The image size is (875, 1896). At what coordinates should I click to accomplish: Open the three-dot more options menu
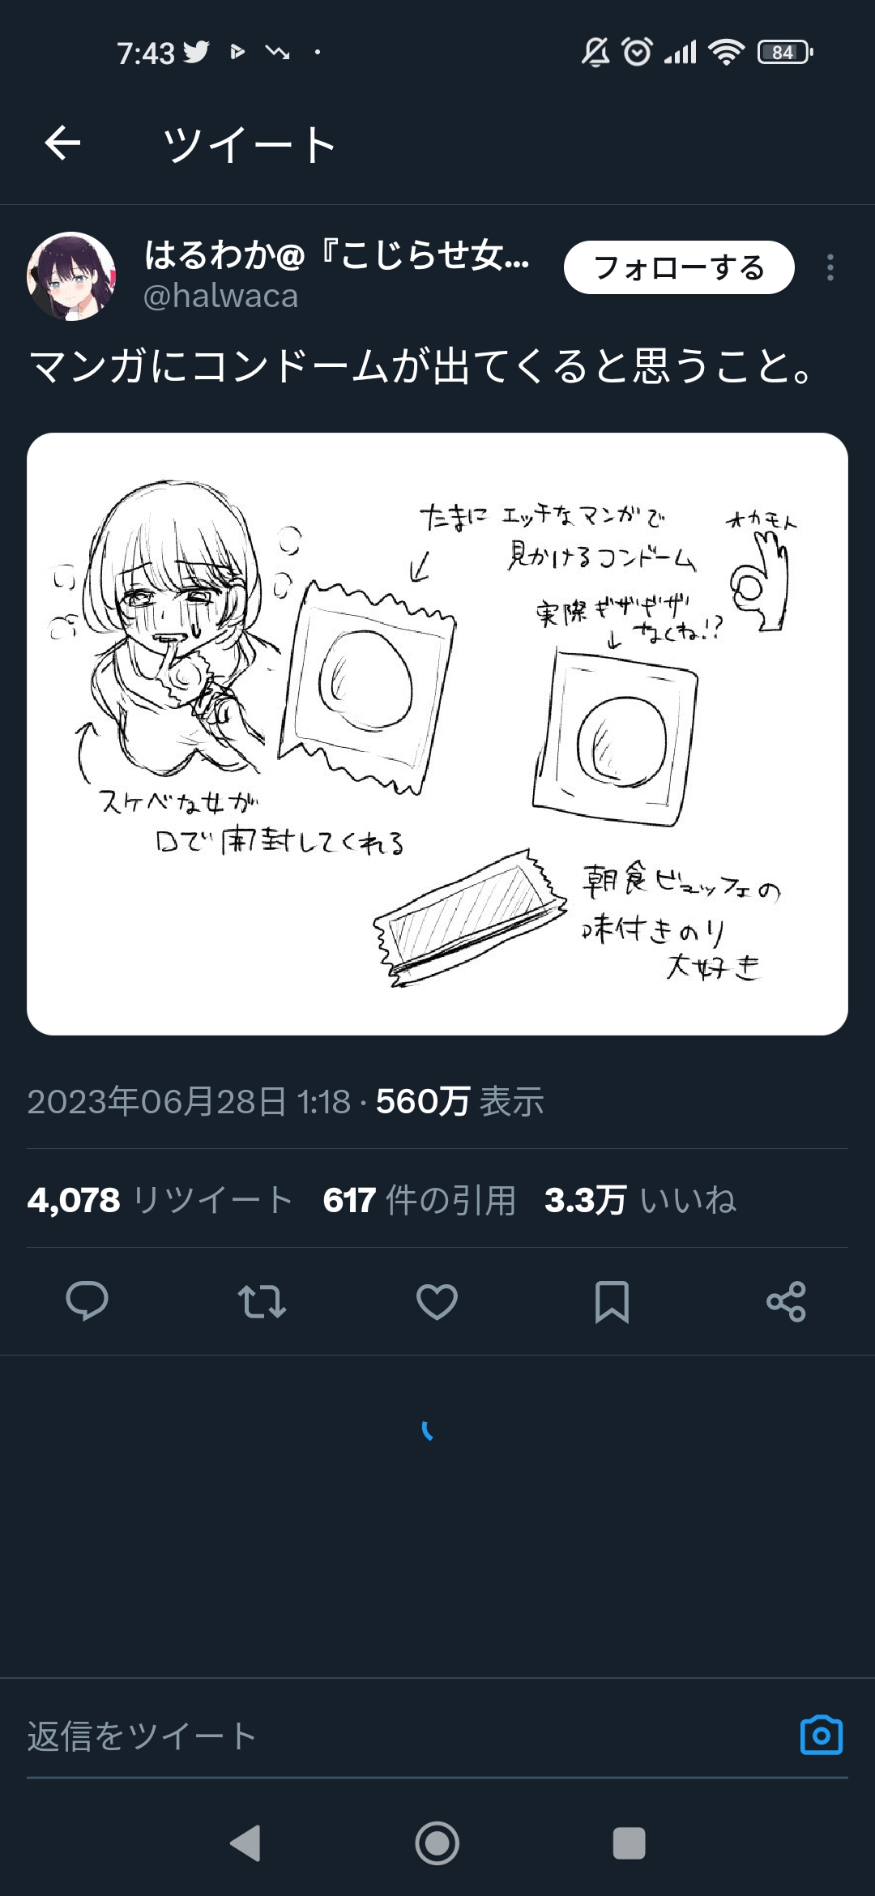point(830,267)
